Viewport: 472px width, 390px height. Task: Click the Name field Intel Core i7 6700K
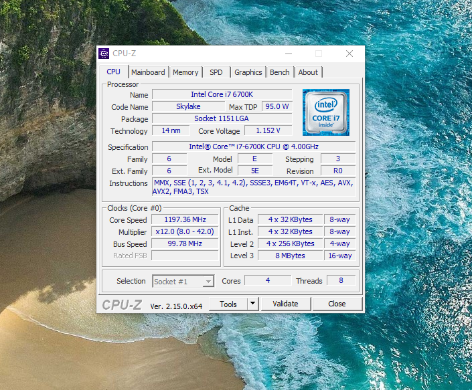coord(222,94)
